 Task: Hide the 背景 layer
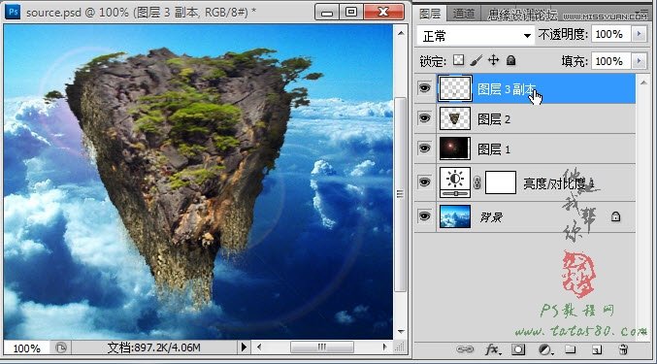(425, 216)
